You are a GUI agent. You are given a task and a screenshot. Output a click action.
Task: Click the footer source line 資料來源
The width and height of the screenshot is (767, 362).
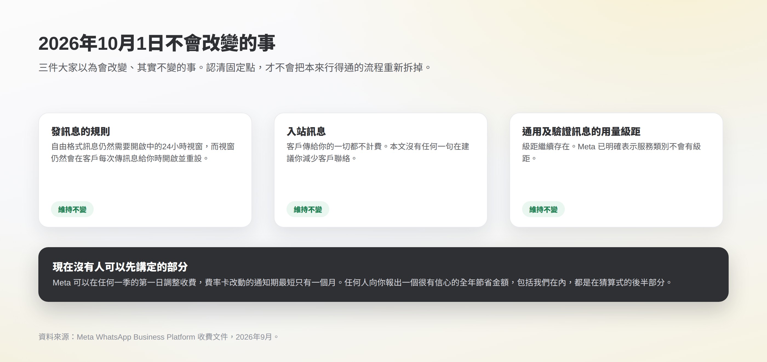(159, 337)
